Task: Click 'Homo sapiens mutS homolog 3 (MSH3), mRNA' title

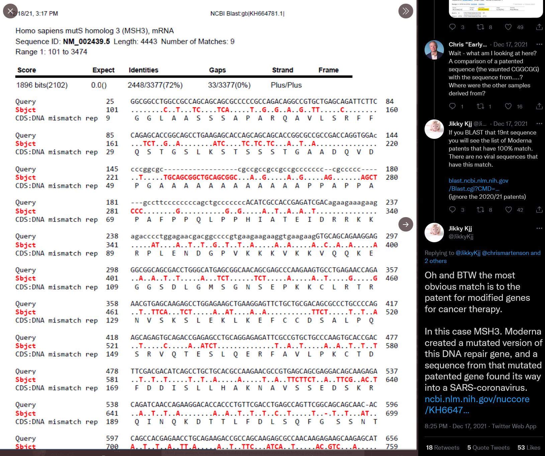Action: tap(95, 31)
